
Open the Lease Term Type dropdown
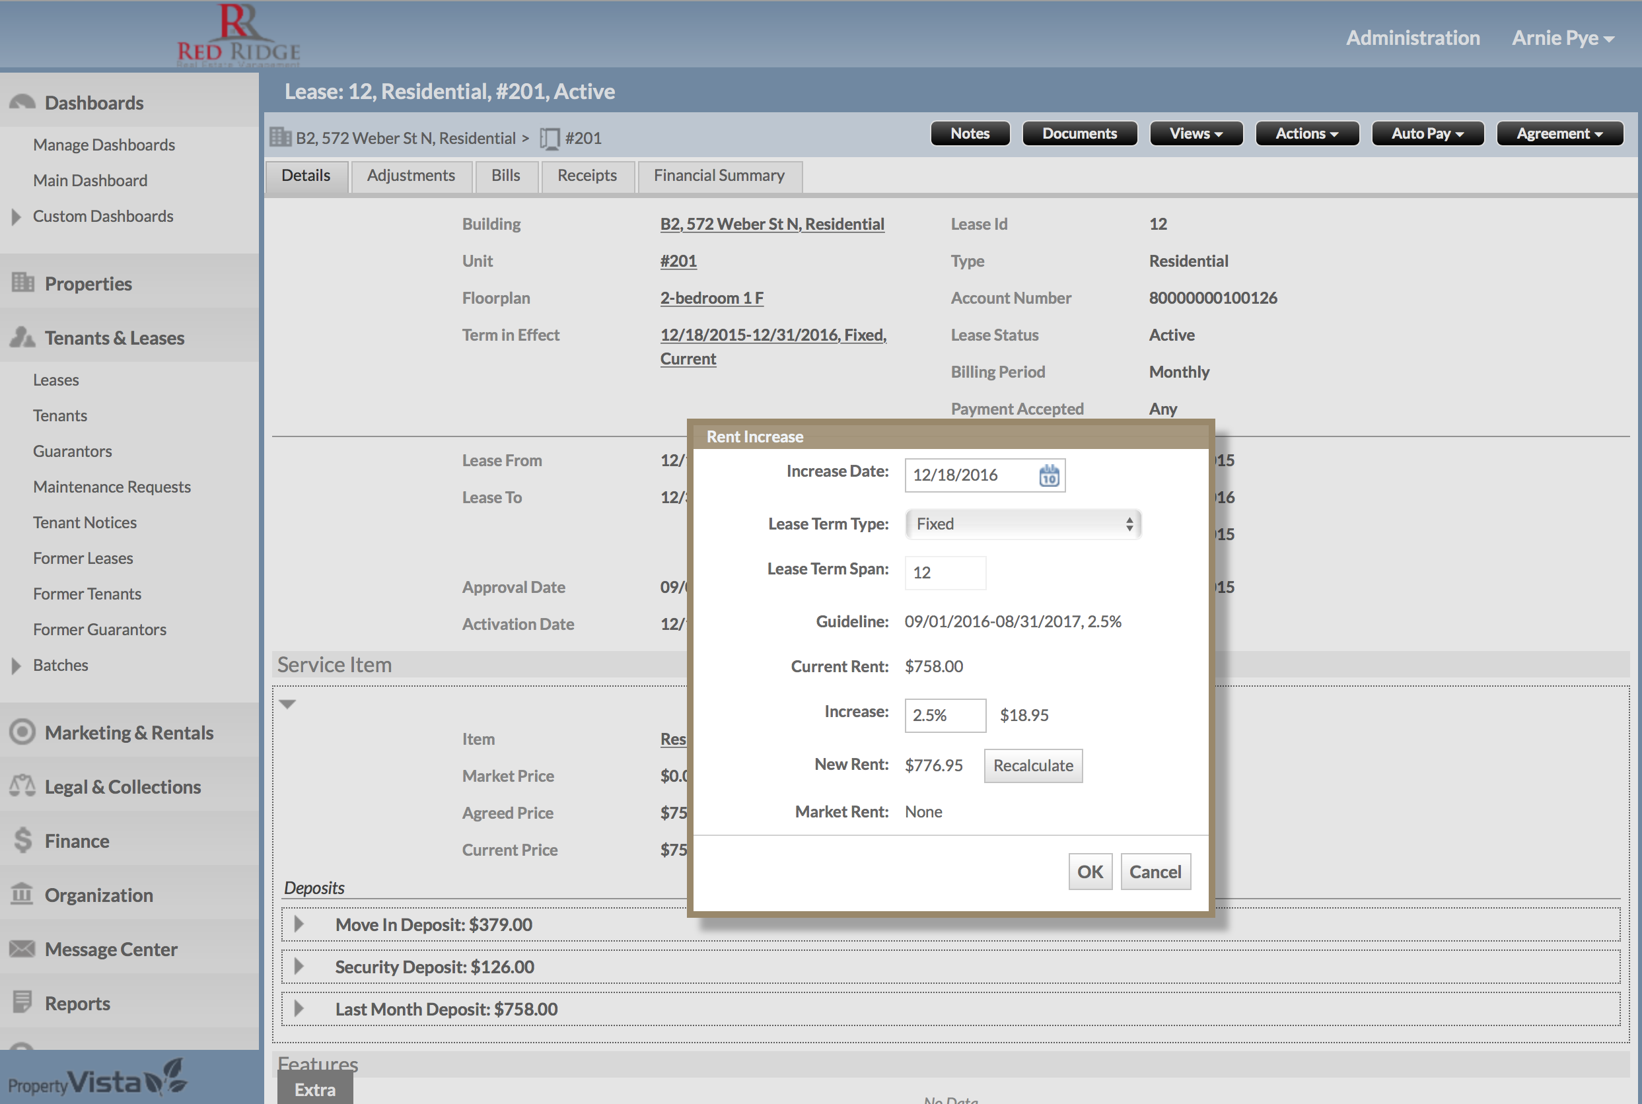pyautogui.click(x=1022, y=524)
